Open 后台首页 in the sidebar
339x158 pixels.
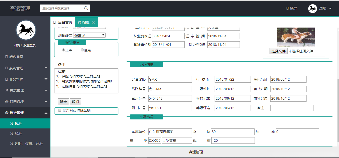[x=25, y=57]
